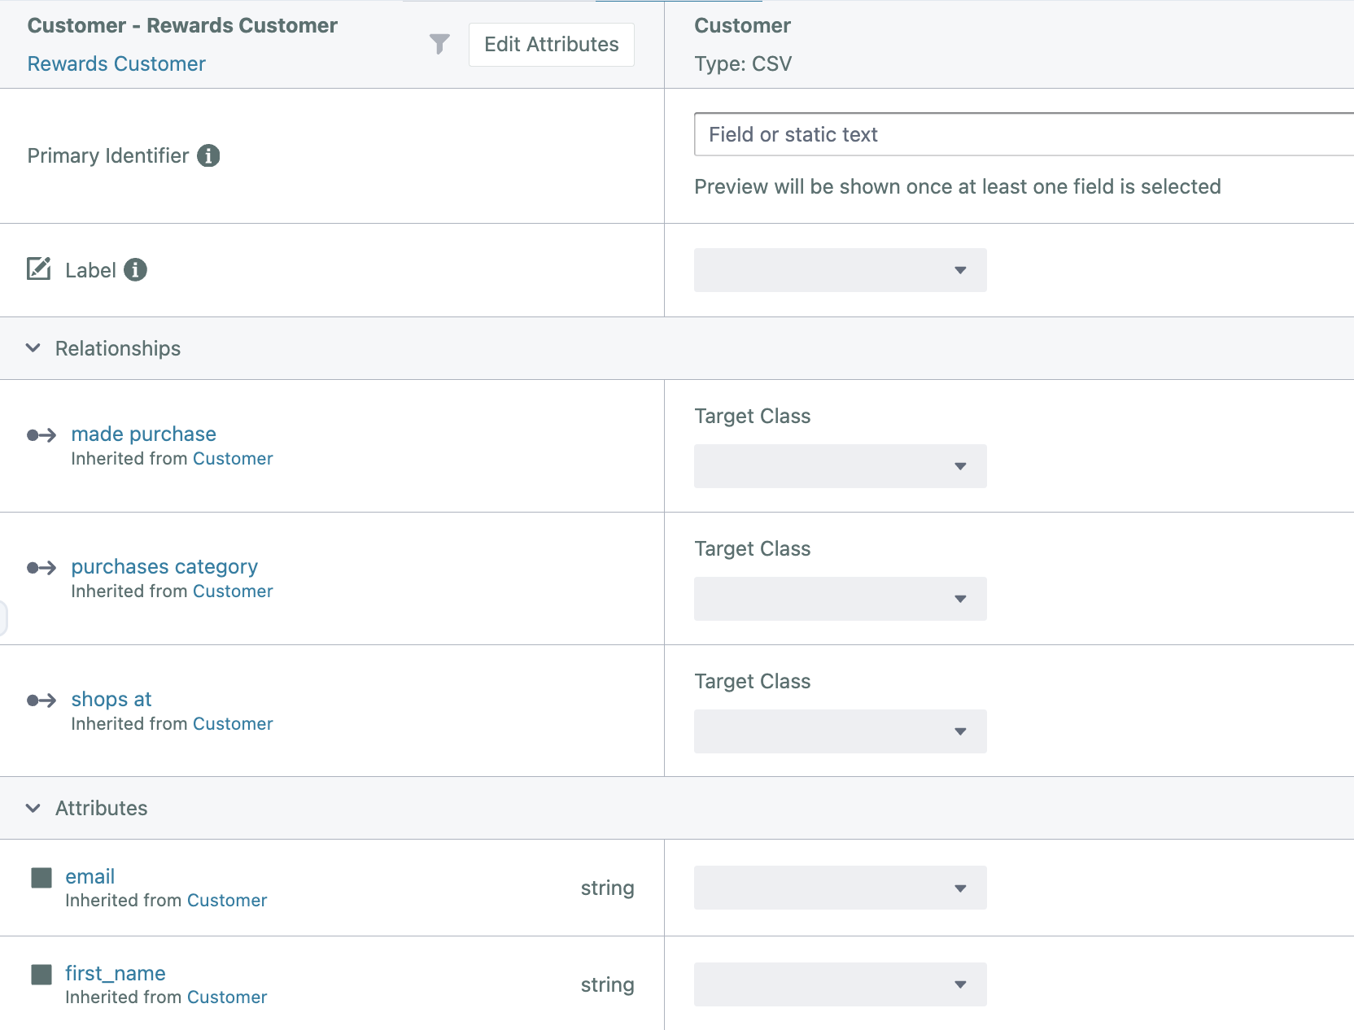The height and width of the screenshot is (1030, 1354).
Task: Open the purchases category relationship link
Action: pos(164,566)
